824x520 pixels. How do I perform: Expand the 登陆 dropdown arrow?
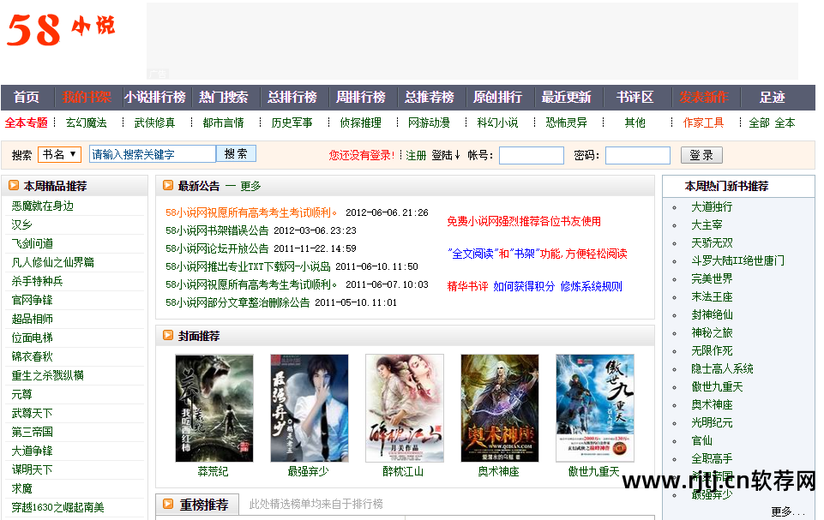pos(457,155)
